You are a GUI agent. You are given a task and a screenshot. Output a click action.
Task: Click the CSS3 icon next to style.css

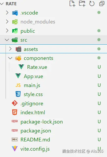click(x=18, y=94)
